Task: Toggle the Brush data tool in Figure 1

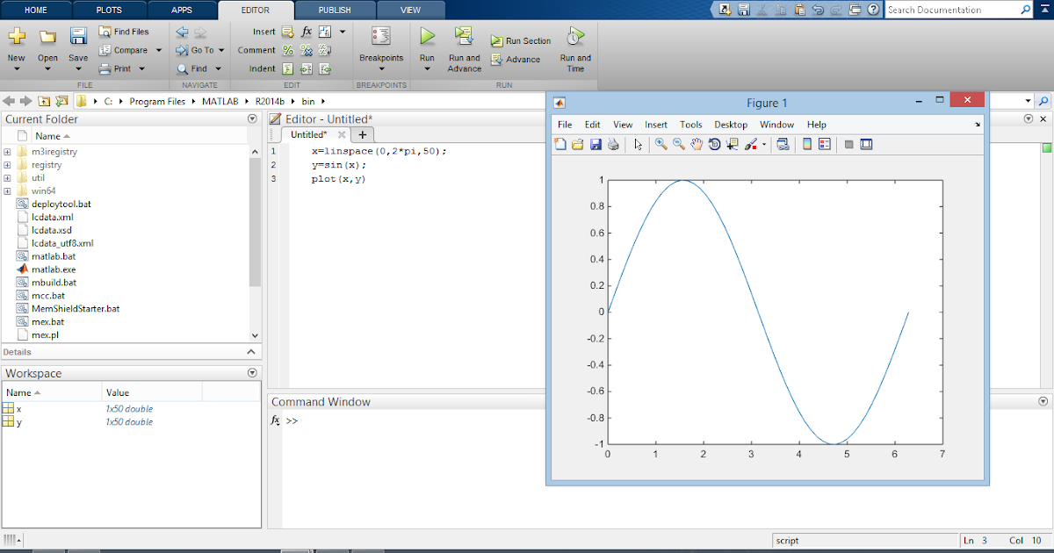Action: [751, 144]
